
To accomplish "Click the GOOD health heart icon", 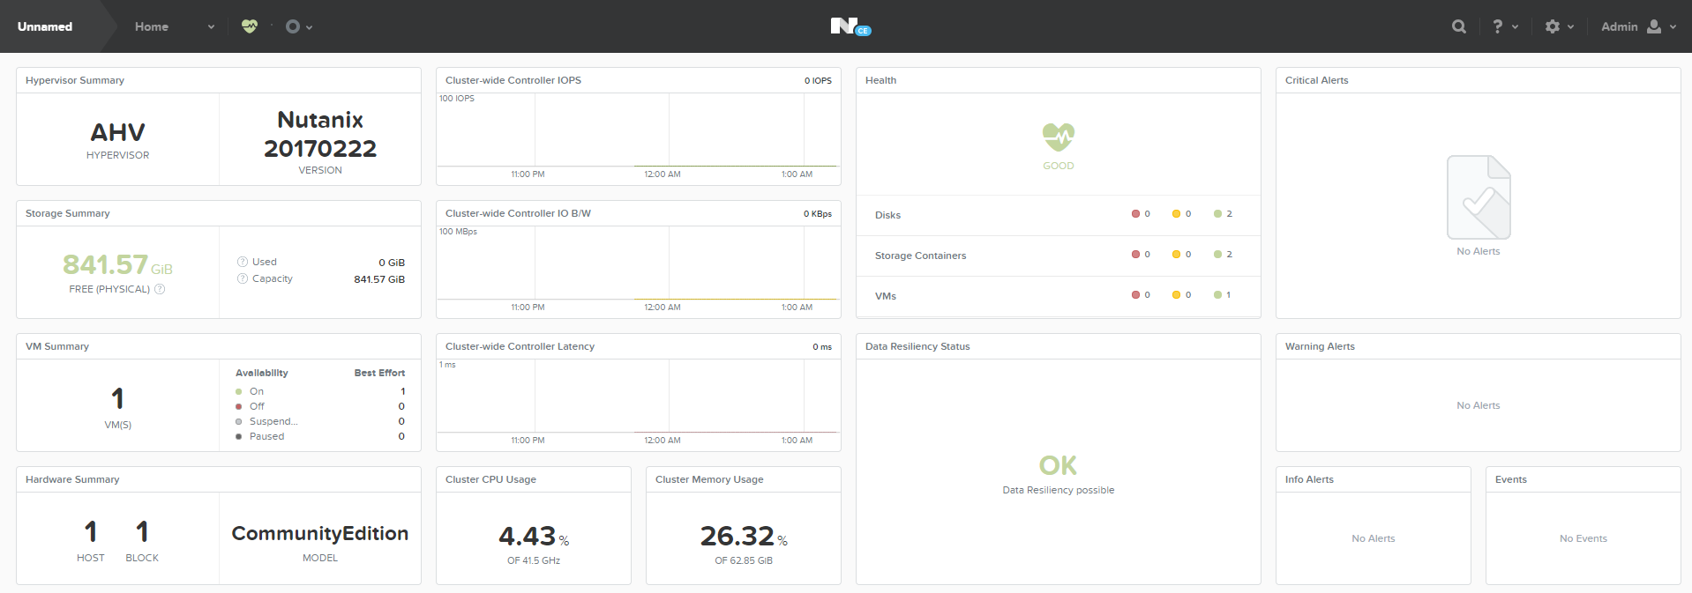I will (1059, 137).
